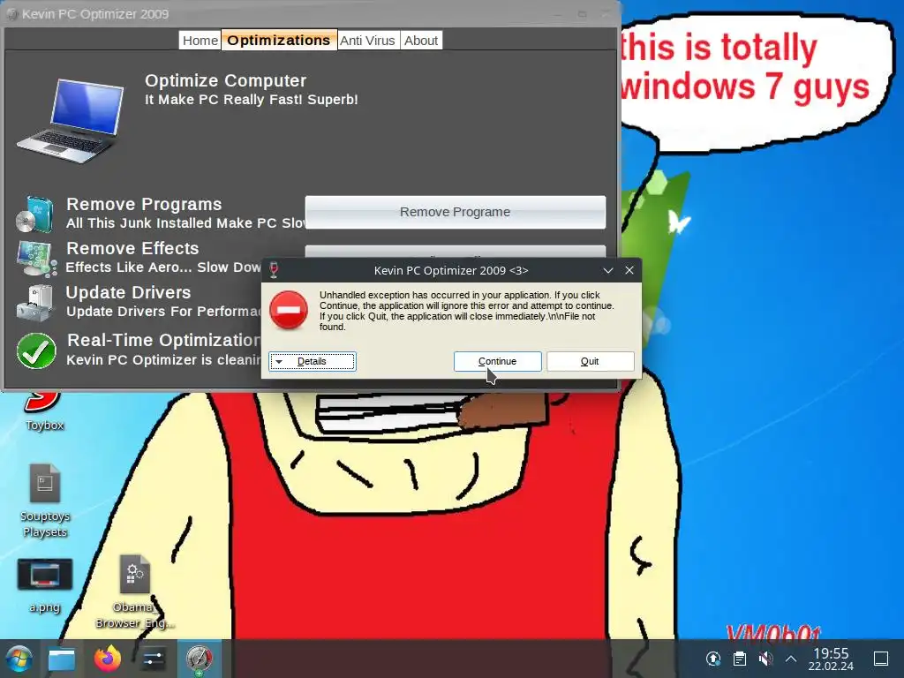Open the clock showing 19:55
904x678 pixels.
[x=831, y=659]
